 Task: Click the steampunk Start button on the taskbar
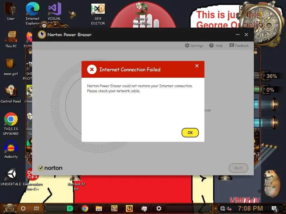[x=10, y=208]
